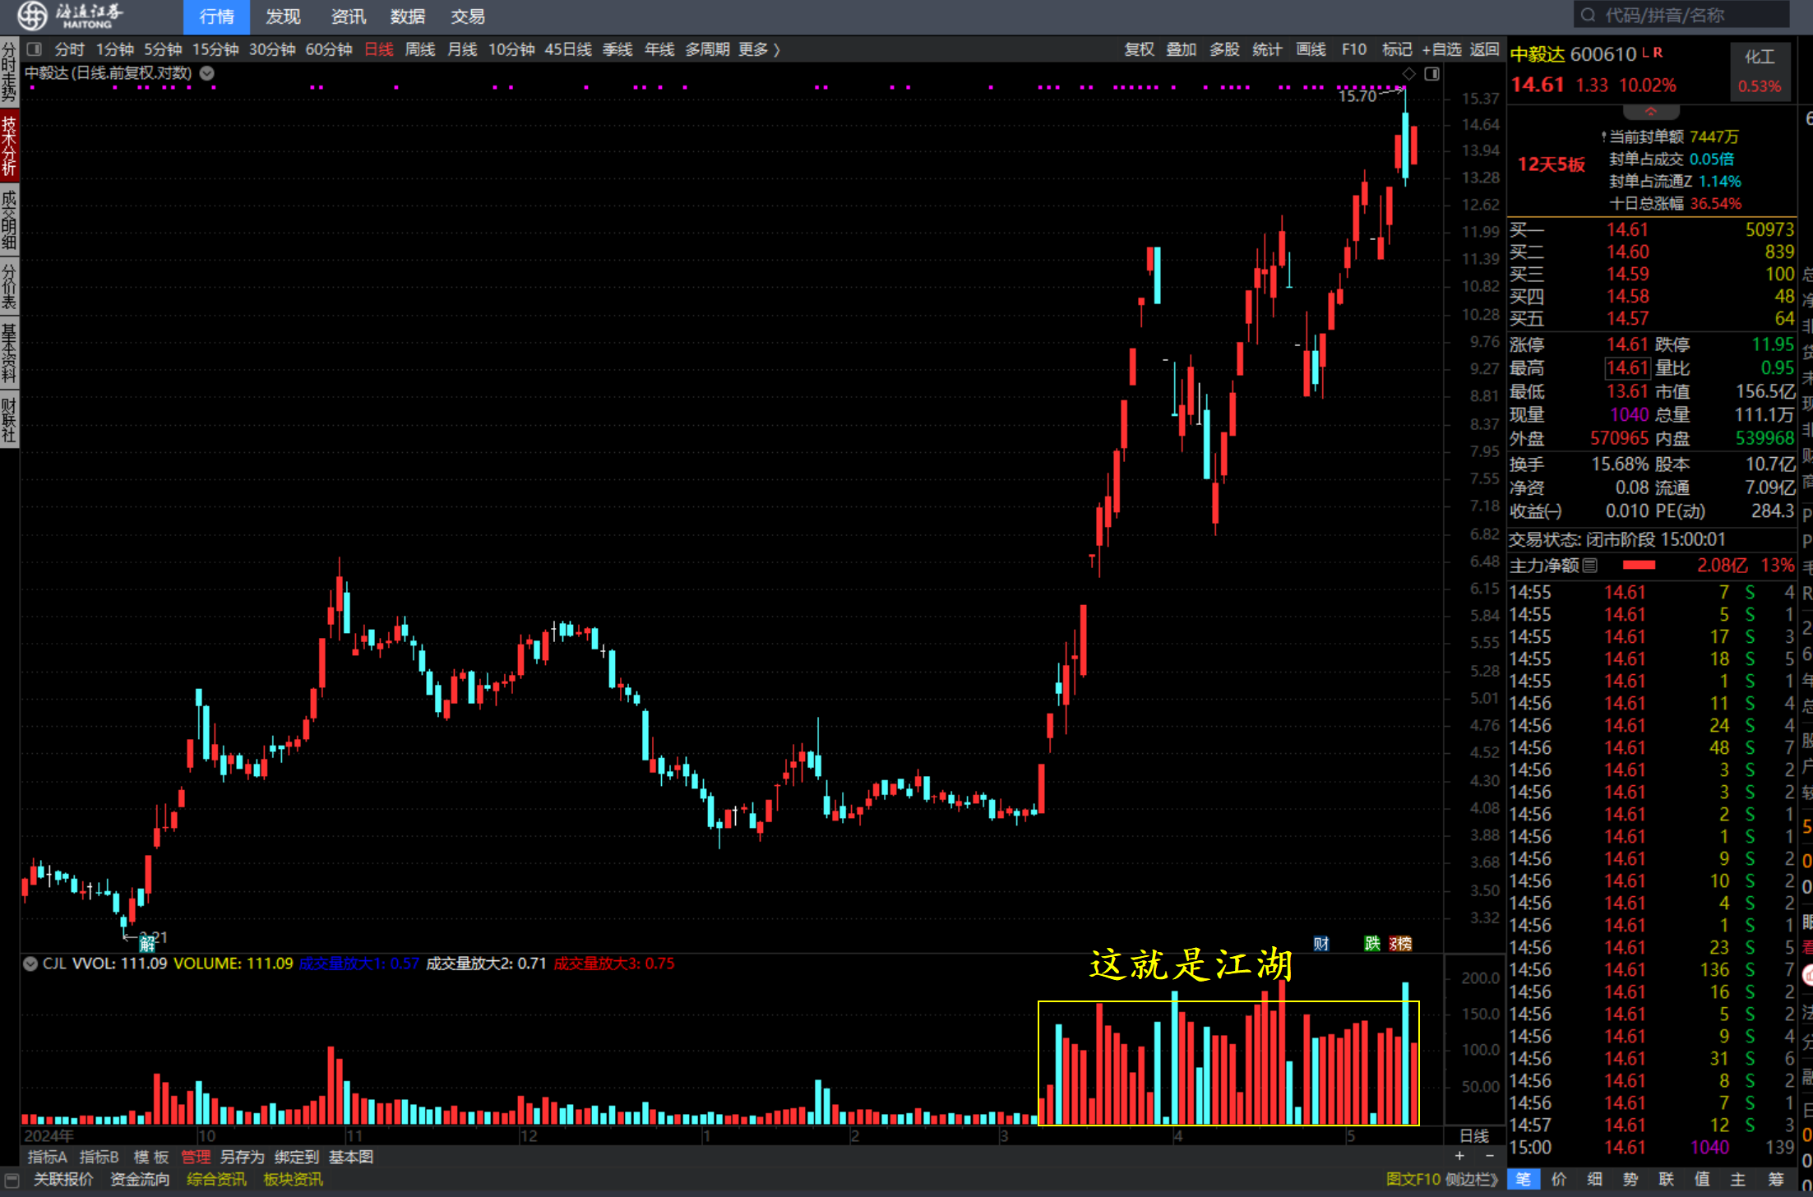Image resolution: width=1813 pixels, height=1197 pixels.
Task: Click the search magnifier icon
Action: tap(1588, 15)
